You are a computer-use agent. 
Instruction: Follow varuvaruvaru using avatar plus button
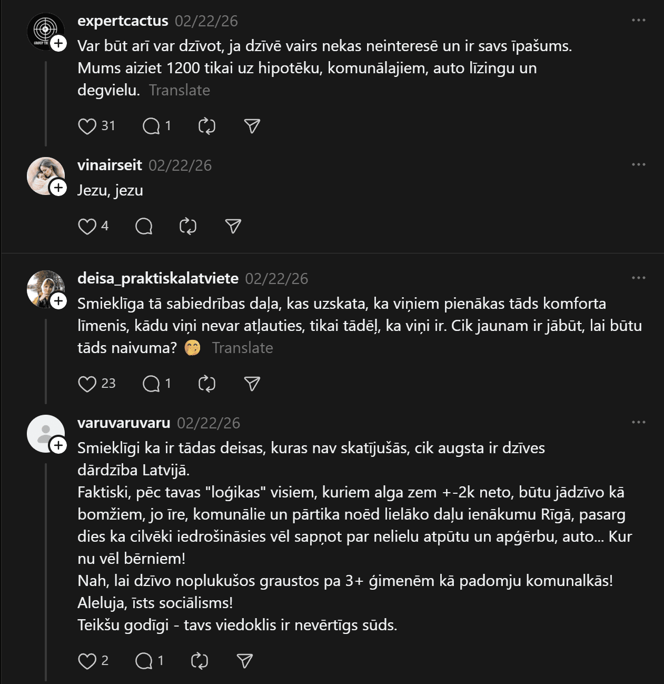(58, 445)
